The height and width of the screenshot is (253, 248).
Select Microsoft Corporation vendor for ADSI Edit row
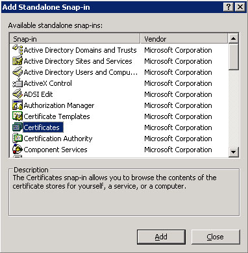(x=178, y=94)
